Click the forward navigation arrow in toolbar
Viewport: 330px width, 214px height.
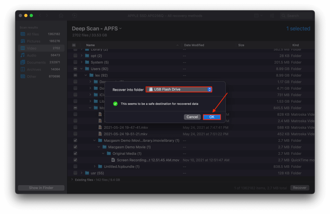click(47, 15)
